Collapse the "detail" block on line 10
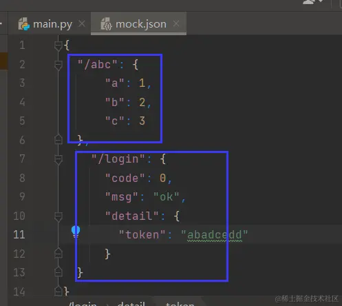Viewport: 342px width, 306px height. [x=58, y=216]
